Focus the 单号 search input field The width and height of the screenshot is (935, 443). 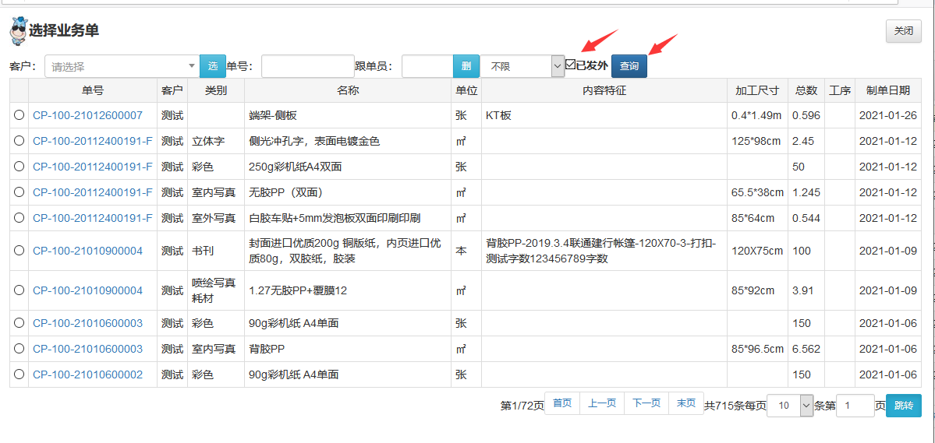308,66
